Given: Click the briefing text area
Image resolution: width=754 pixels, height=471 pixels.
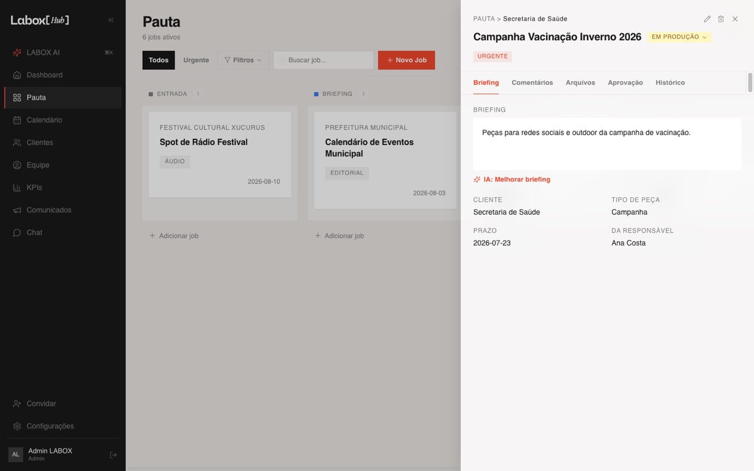Looking at the screenshot, I should (607, 144).
